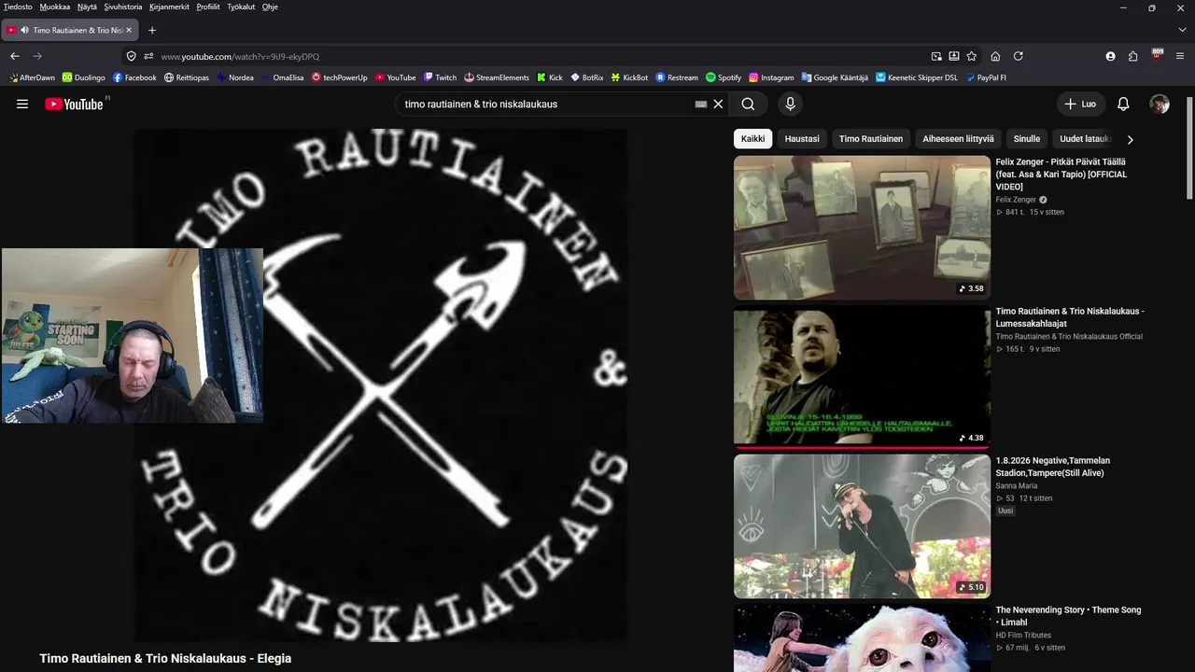Open the Spotify bookmark

[724, 77]
